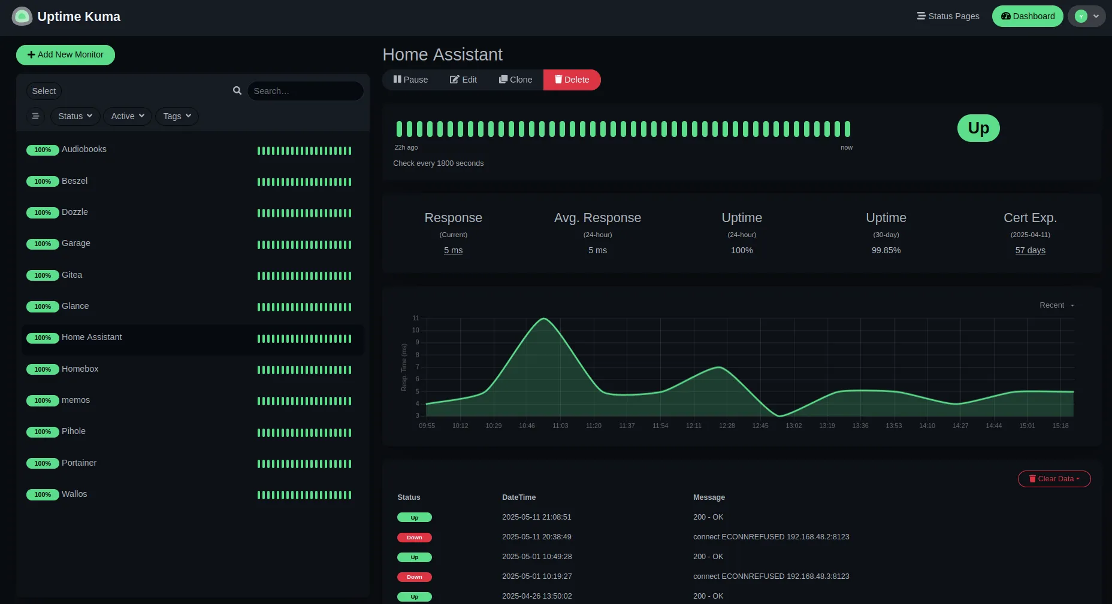This screenshot has width=1112, height=604.
Task: Click the Check every 1800 seconds text
Action: (438, 163)
